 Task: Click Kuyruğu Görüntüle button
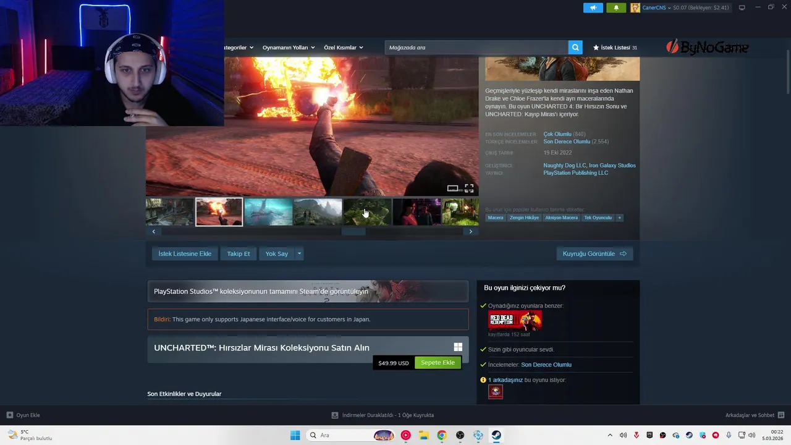[594, 253]
